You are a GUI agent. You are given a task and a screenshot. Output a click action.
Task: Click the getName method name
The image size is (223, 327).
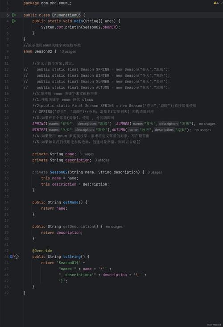(x=70, y=203)
